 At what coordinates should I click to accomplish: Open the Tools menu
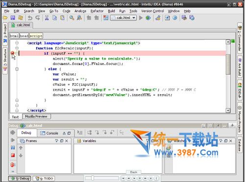click(x=133, y=11)
